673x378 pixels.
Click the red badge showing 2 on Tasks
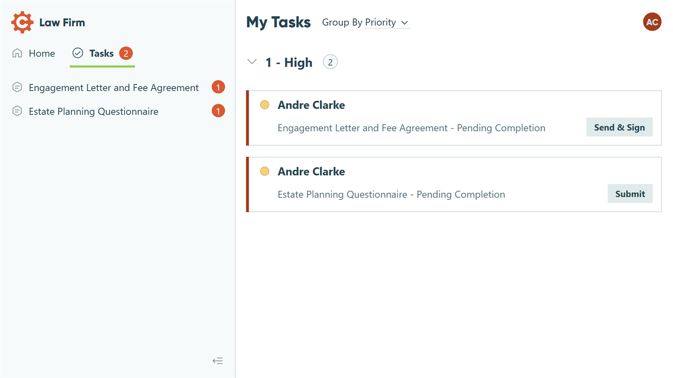point(125,52)
